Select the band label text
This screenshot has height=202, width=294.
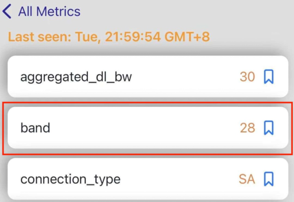pyautogui.click(x=35, y=128)
